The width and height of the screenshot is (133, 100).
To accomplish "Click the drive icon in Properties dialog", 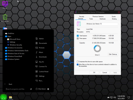I will point(79,24).
